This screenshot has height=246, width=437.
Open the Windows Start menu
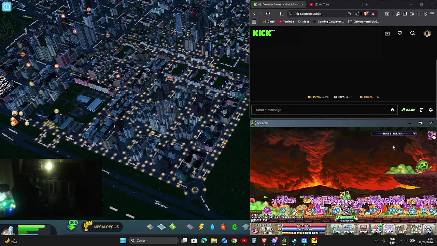123,241
